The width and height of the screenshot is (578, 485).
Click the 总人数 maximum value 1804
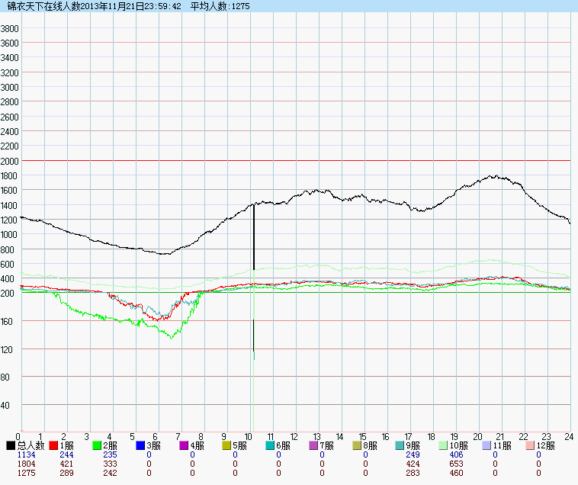(x=26, y=464)
